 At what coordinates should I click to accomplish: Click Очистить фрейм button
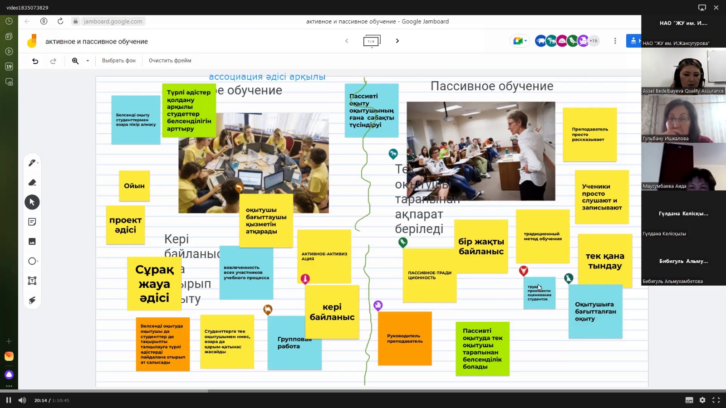[170, 61]
